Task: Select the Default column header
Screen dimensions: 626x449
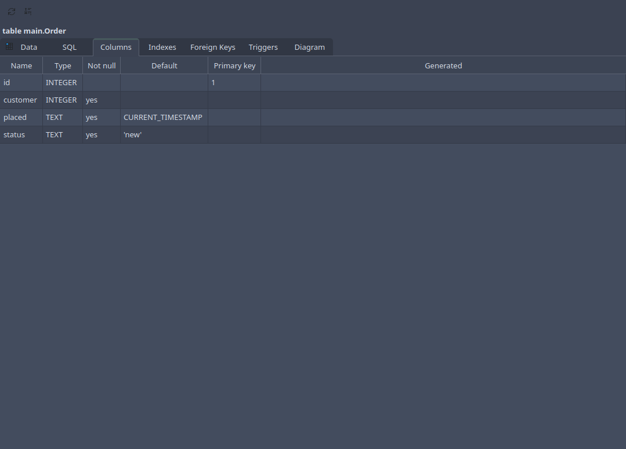Action: [x=164, y=66]
